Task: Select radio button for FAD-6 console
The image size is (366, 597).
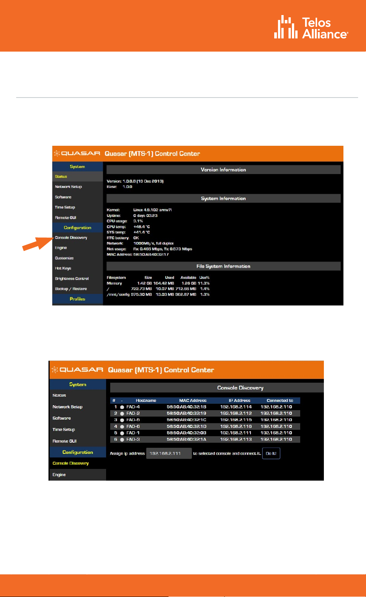Action: point(122,427)
